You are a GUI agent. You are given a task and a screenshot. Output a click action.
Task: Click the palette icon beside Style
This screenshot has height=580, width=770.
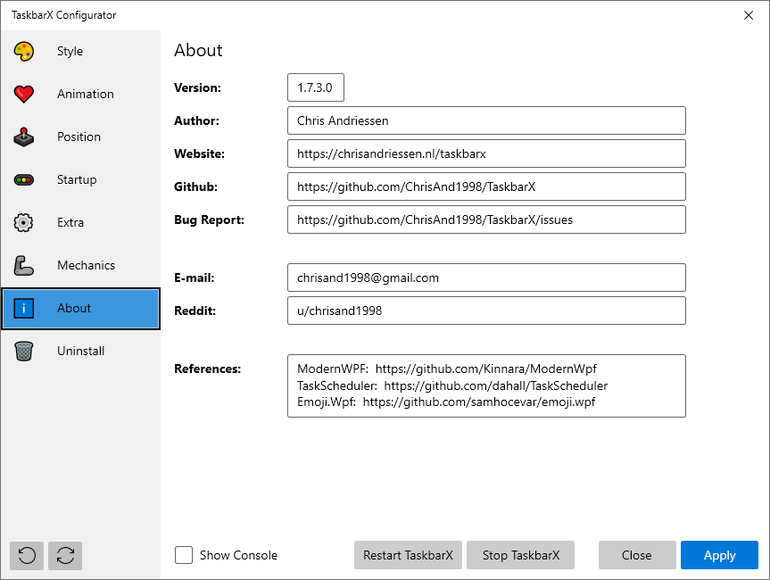(x=23, y=51)
